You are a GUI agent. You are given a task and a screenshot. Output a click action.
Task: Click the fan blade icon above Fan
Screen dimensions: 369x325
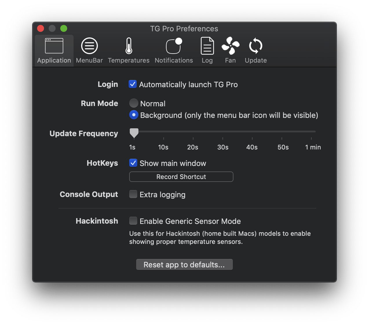[x=230, y=45]
